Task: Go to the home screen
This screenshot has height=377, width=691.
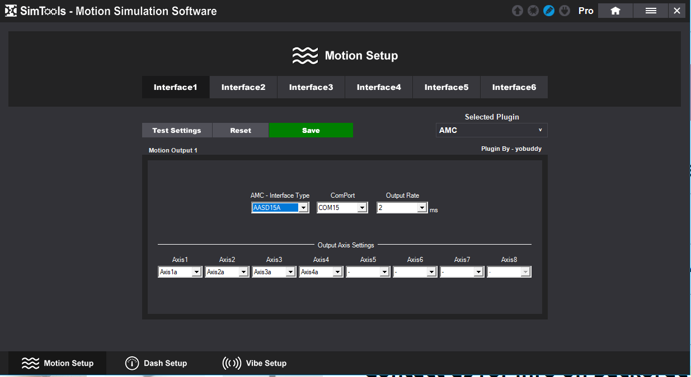Action: pos(615,11)
